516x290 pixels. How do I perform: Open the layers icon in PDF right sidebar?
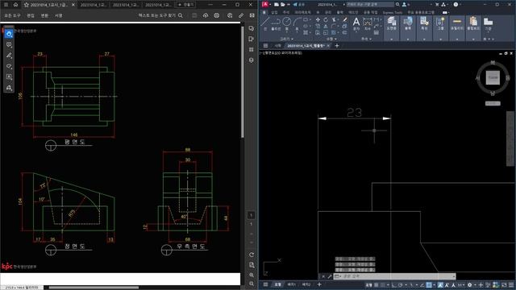point(252,60)
